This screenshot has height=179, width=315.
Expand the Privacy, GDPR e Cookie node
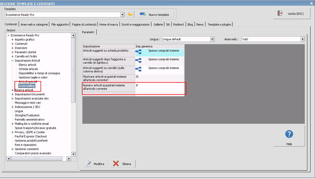click(x=12, y=132)
